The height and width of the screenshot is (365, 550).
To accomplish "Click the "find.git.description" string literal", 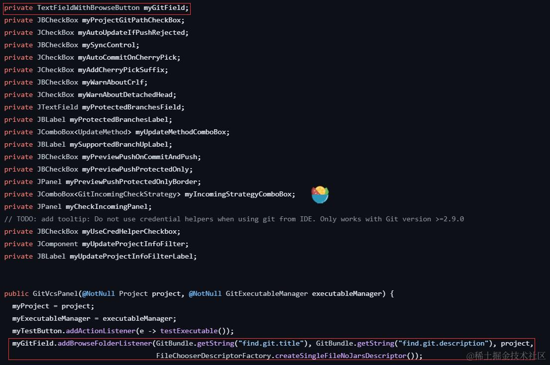I will coord(443,343).
